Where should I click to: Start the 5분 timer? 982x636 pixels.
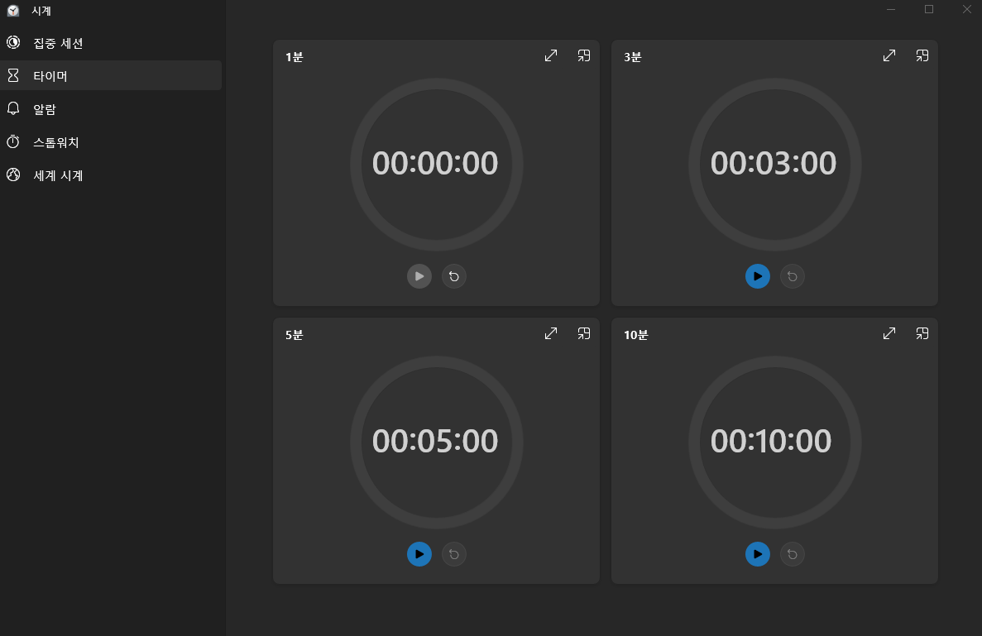click(419, 554)
